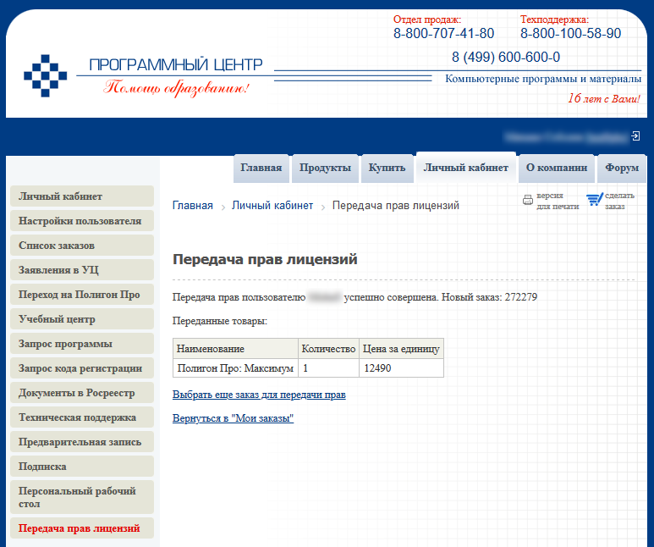Click 'сделать заказ' link text
The image size is (654, 547).
click(620, 201)
